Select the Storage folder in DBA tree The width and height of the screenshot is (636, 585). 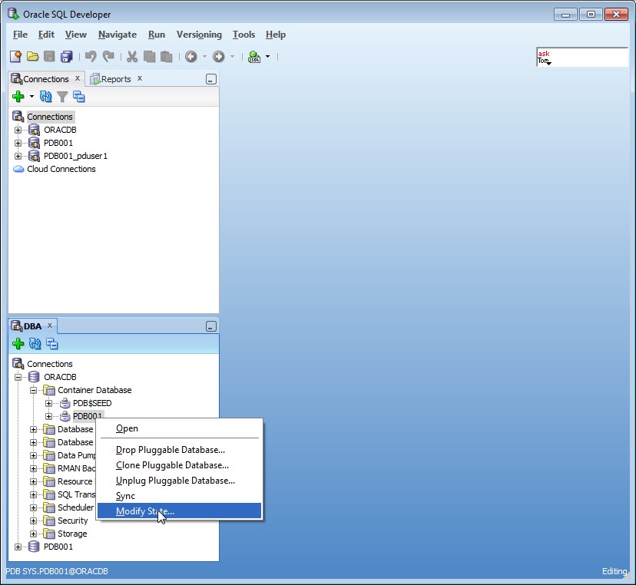point(72,534)
